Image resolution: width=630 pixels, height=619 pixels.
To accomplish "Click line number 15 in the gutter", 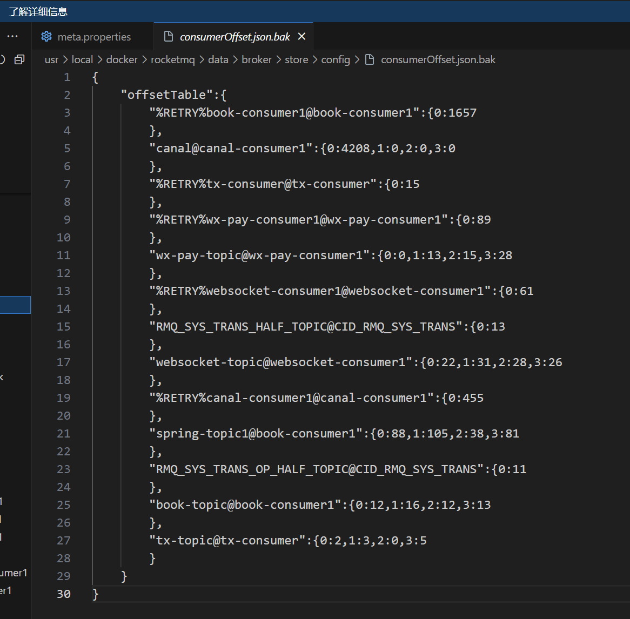I will point(64,326).
